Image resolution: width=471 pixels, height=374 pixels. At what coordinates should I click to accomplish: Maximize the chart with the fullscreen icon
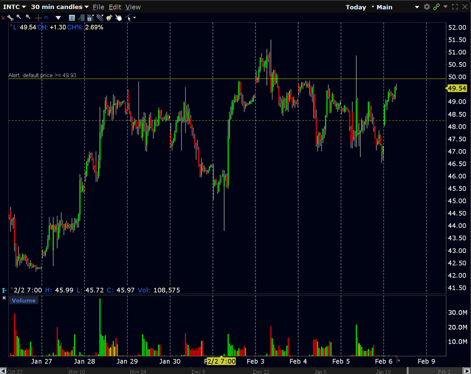(455, 7)
